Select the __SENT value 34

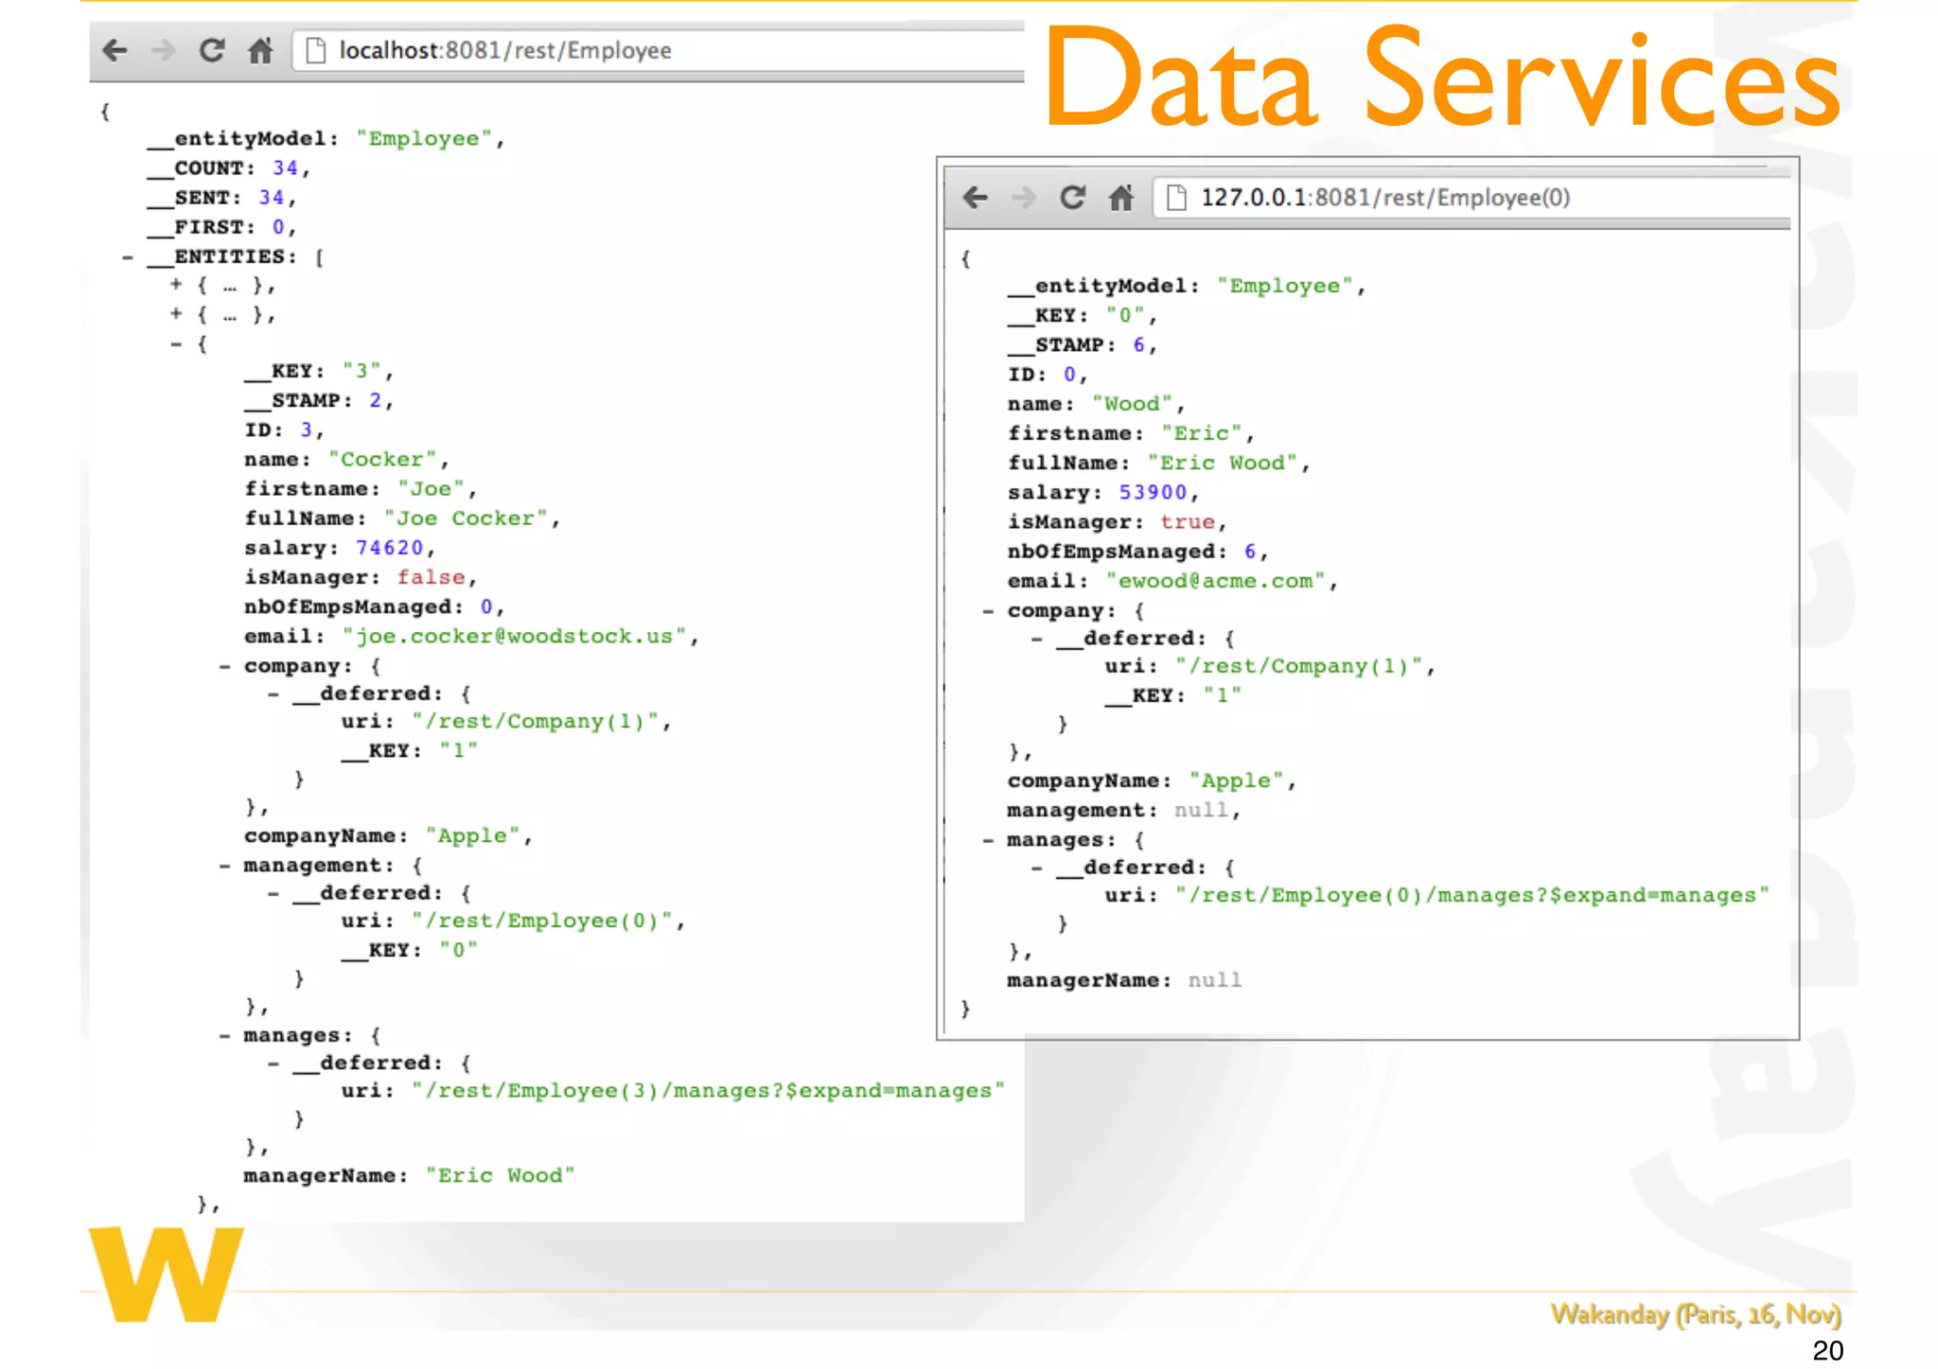272,198
